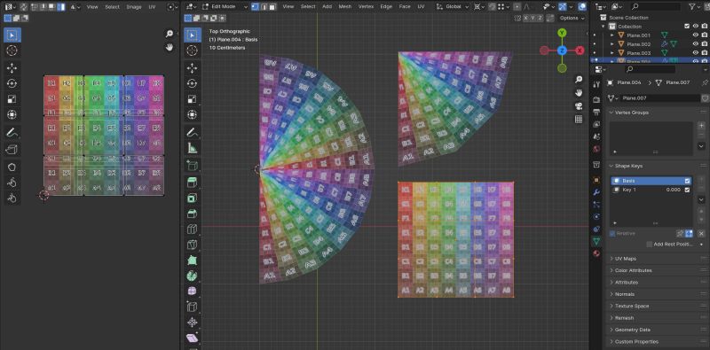
Task: Open the Face menu
Action: 405,7
